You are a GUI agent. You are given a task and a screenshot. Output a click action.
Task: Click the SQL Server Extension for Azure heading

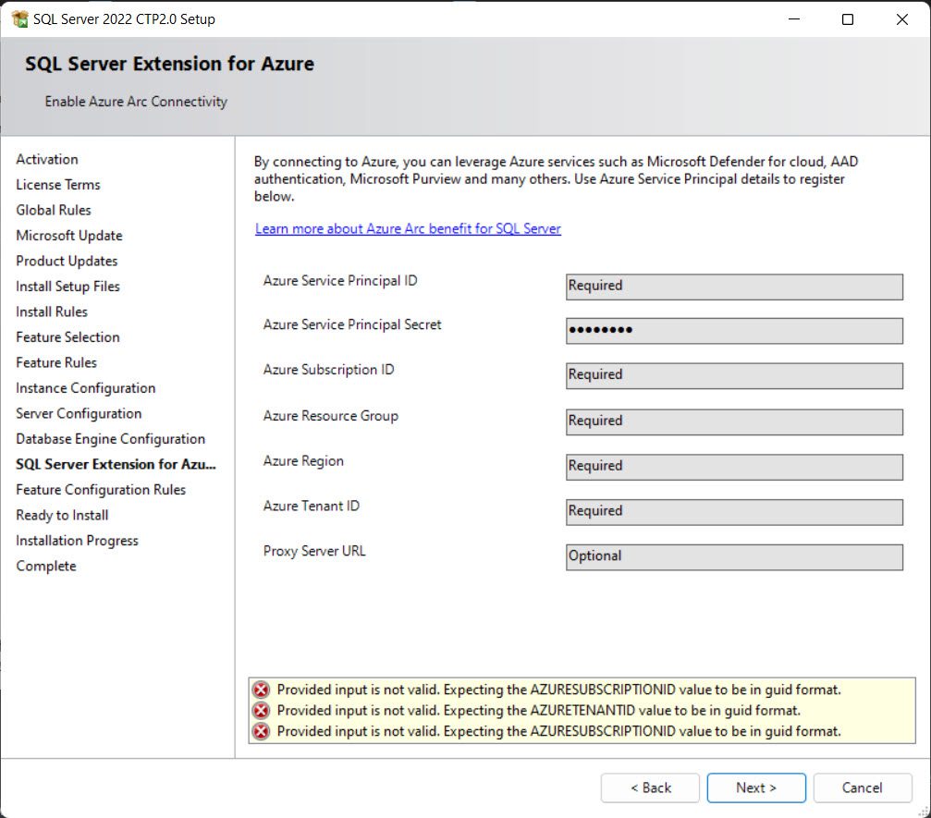(x=169, y=64)
